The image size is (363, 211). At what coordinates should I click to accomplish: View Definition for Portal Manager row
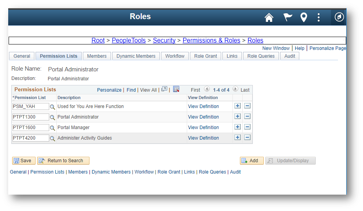203,128
